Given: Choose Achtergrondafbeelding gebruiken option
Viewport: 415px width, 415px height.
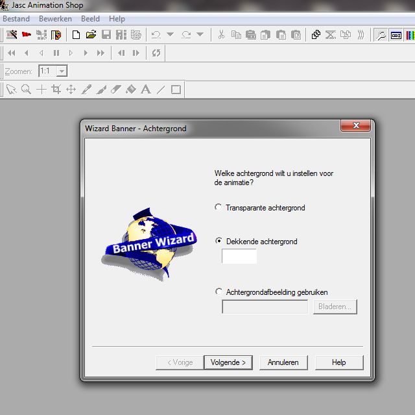Looking at the screenshot, I should (x=219, y=292).
